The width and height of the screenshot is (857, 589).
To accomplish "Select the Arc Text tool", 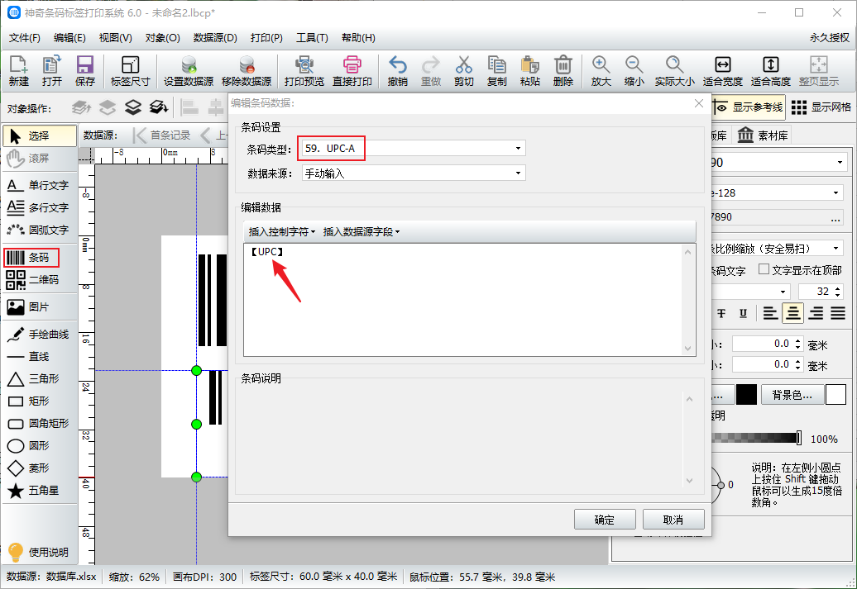I will 37,230.
